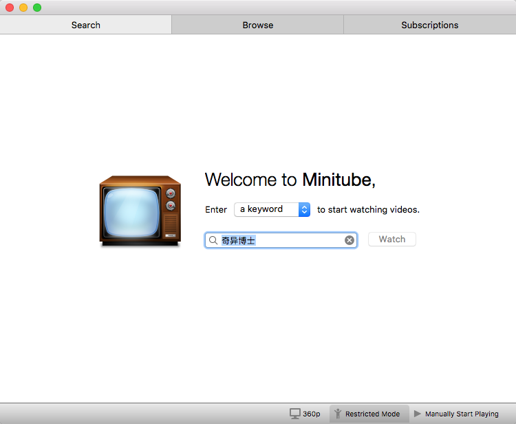516x424 pixels.
Task: Open the Subscriptions tab
Action: (430, 25)
